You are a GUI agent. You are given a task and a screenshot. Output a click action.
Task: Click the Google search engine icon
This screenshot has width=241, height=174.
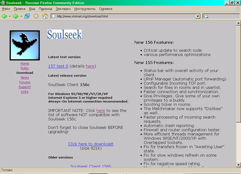pyautogui.click(x=206, y=16)
